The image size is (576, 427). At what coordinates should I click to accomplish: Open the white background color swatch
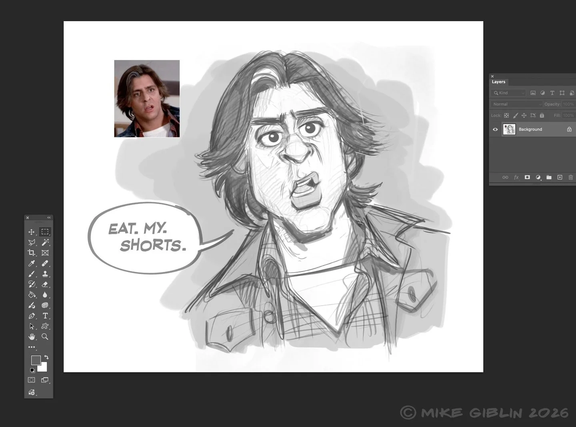coord(44,368)
